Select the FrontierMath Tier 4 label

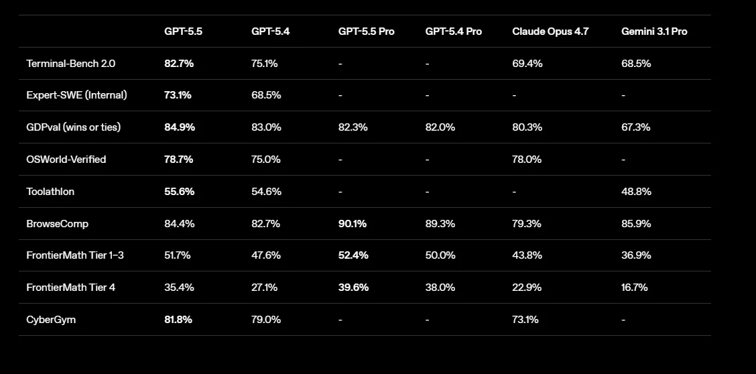[x=71, y=288]
